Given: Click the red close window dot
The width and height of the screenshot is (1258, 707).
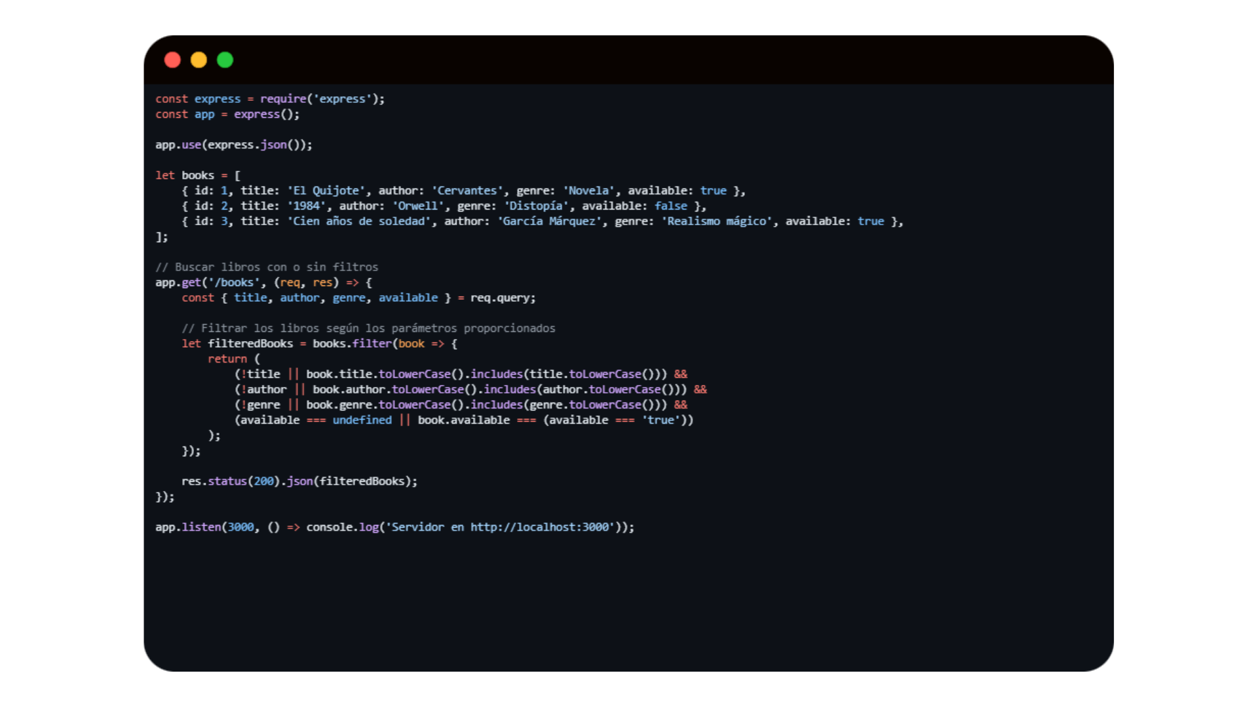Looking at the screenshot, I should click(x=172, y=60).
